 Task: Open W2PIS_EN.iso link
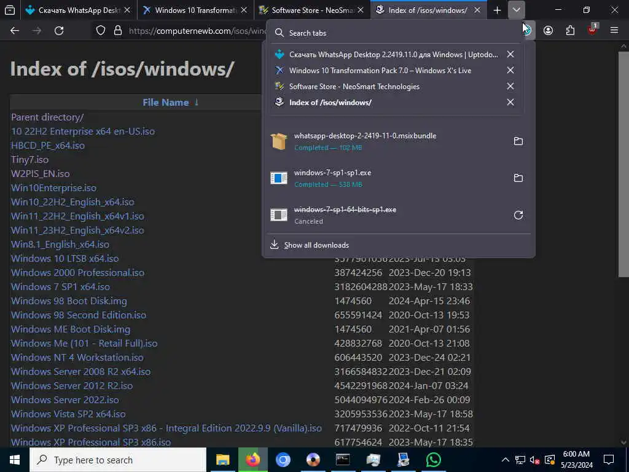coord(40,174)
